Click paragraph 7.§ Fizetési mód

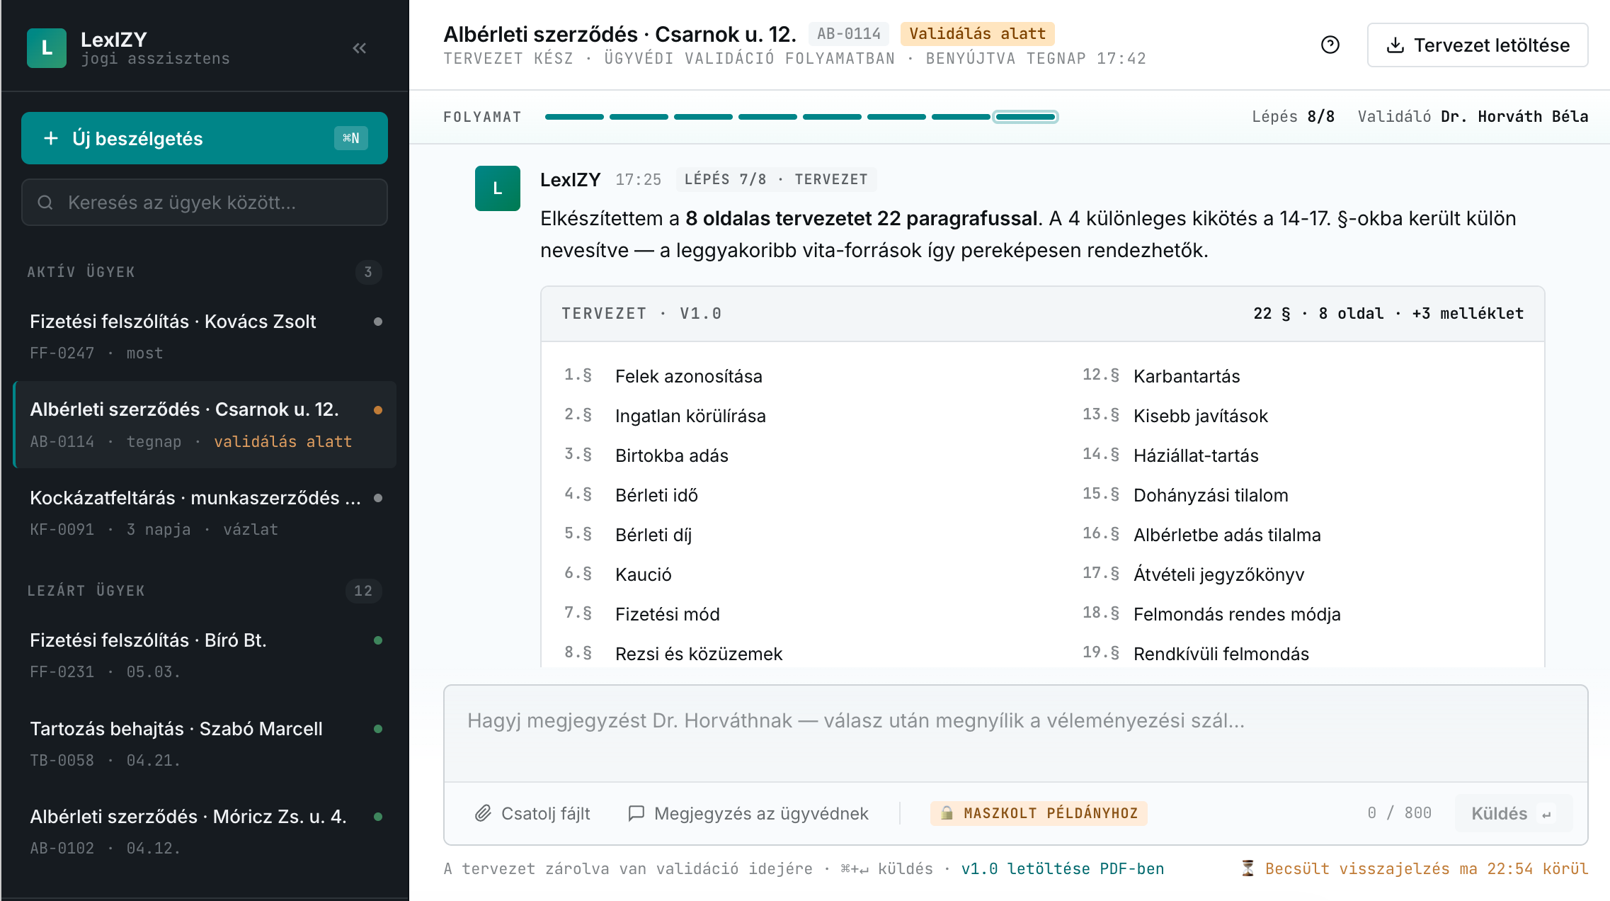(x=642, y=614)
